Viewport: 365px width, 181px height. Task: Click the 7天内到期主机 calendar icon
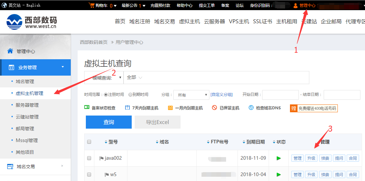pyautogui.click(x=127, y=108)
